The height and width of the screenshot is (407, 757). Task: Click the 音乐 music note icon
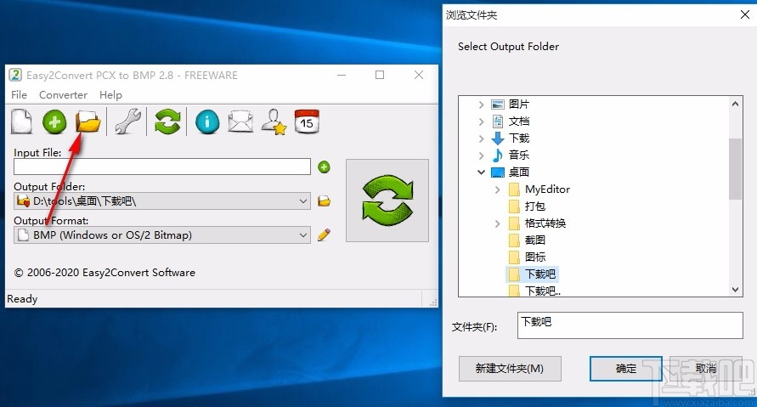click(497, 155)
